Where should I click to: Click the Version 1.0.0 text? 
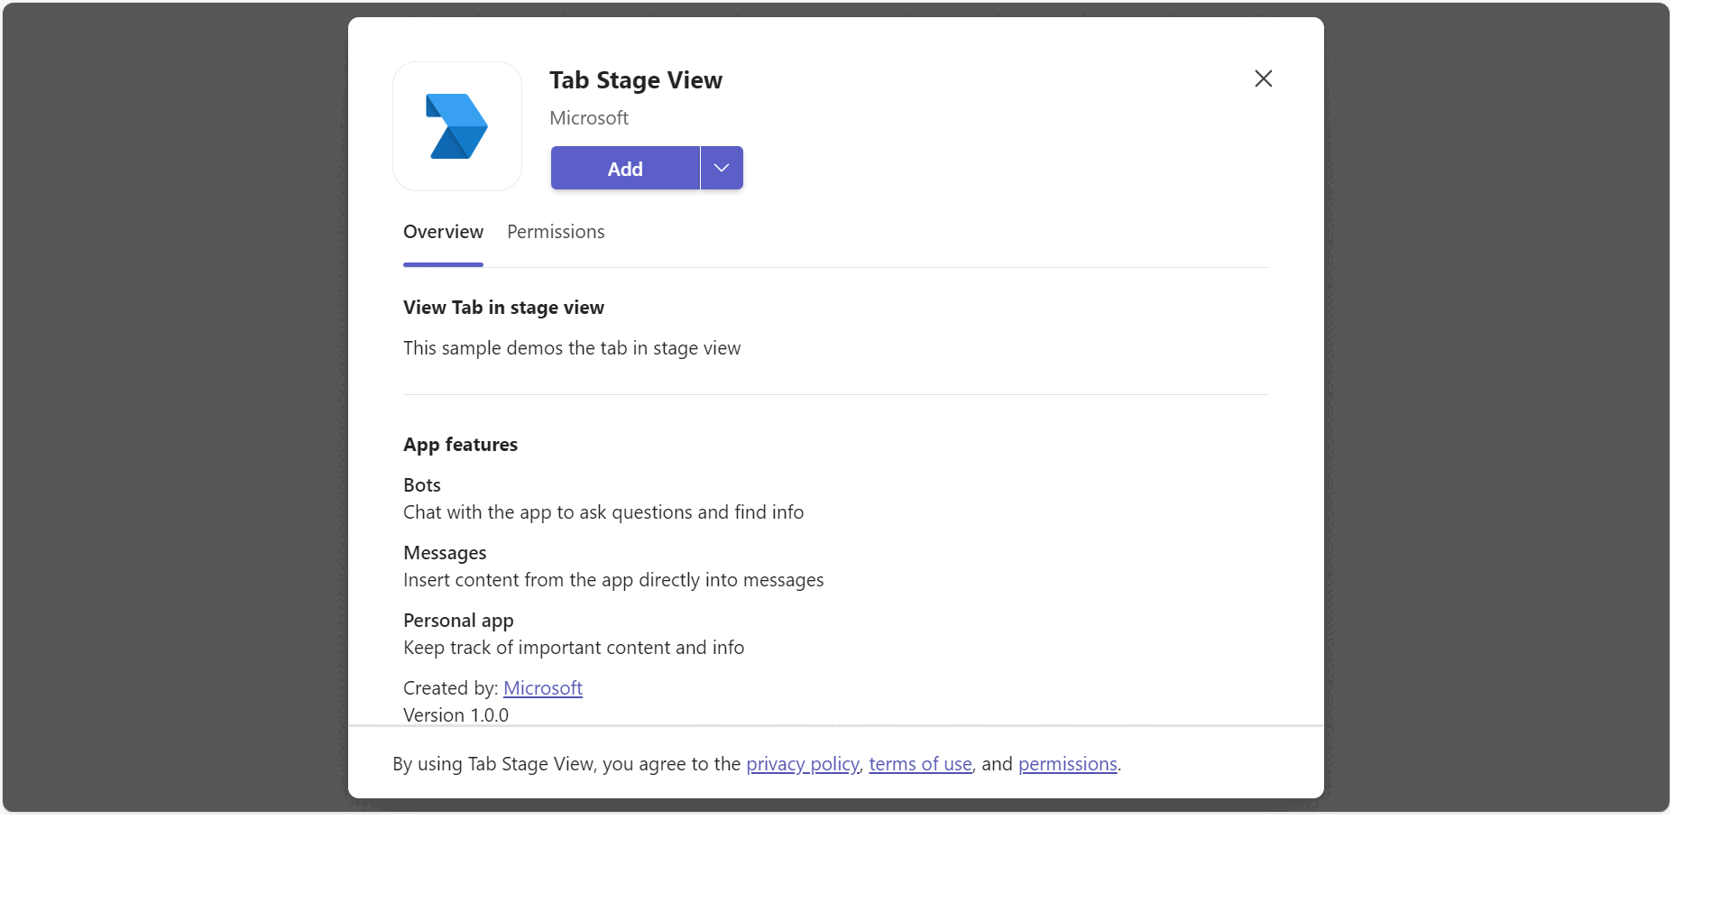point(456,714)
